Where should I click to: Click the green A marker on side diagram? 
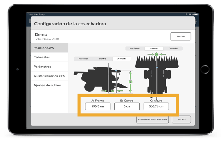pyautogui.click(x=112, y=91)
